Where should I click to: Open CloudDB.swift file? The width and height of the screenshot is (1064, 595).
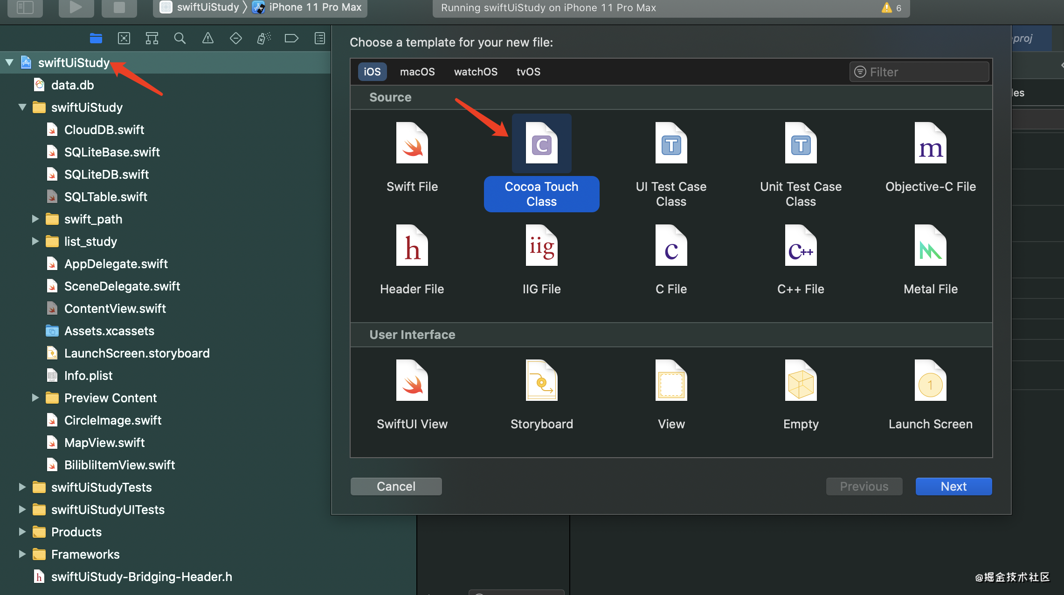pyautogui.click(x=104, y=129)
